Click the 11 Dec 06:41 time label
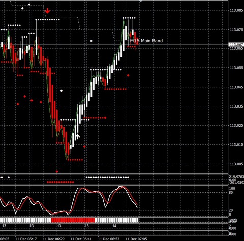The height and width of the screenshot is (241, 244). click(81, 239)
